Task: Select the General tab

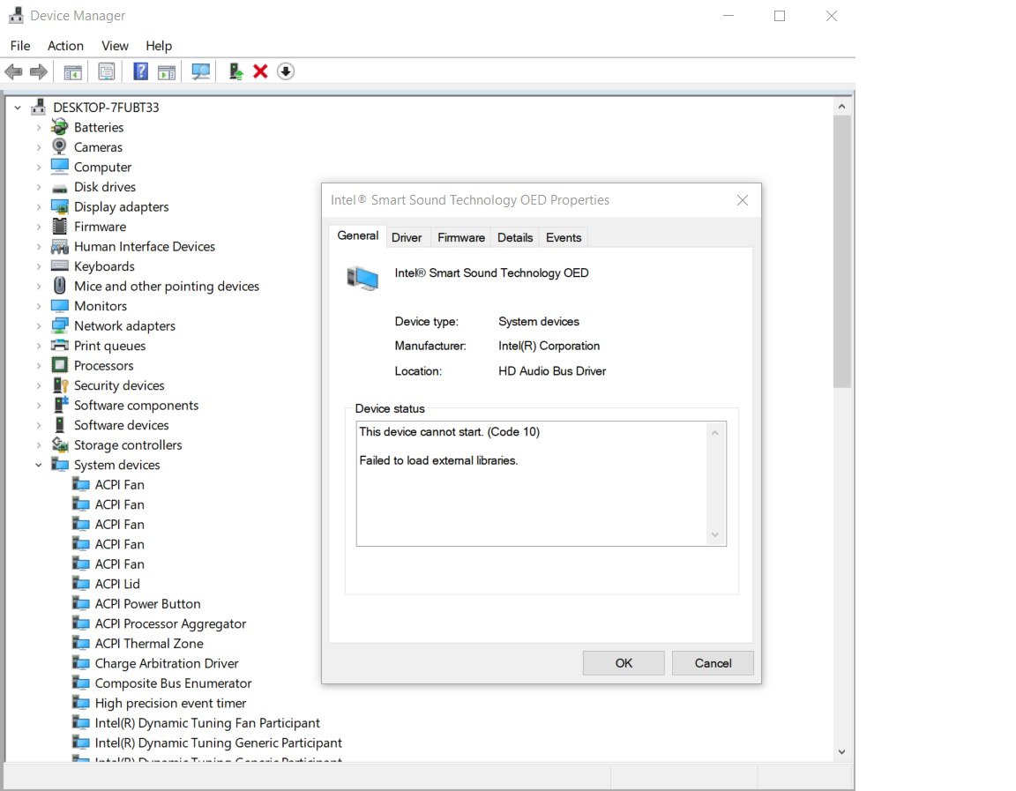Action: click(358, 235)
